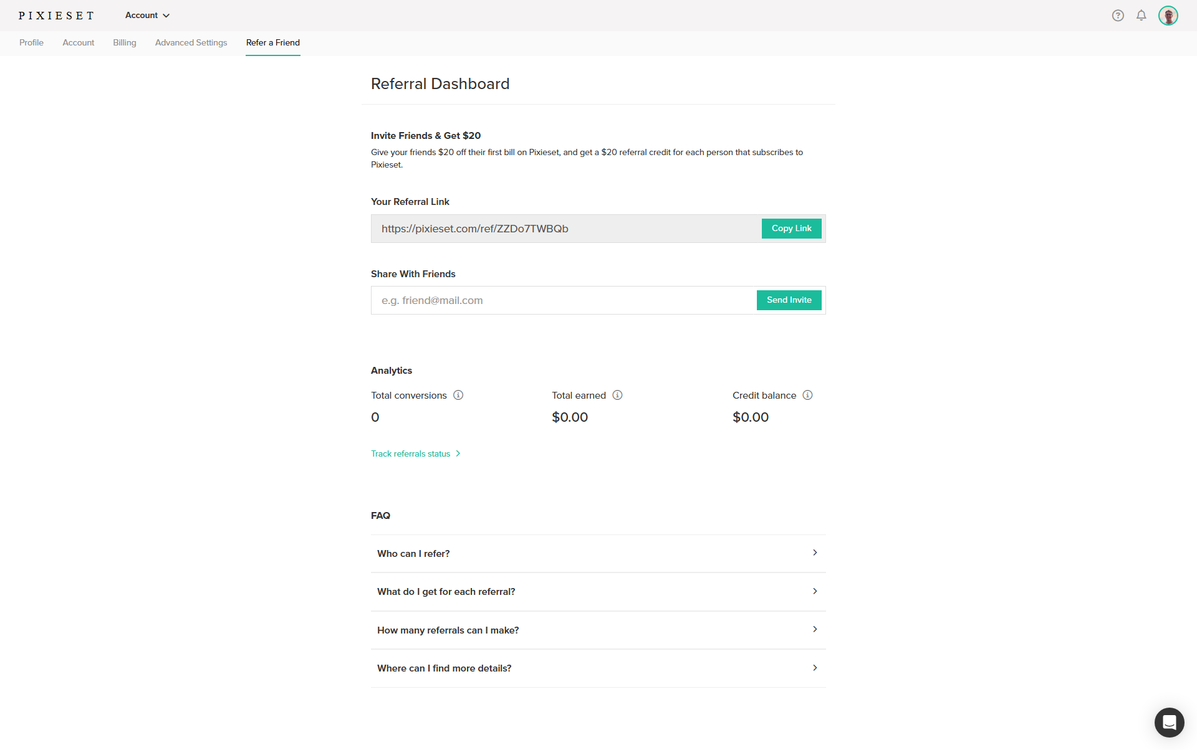Click the Total earned info icon

[x=617, y=395]
